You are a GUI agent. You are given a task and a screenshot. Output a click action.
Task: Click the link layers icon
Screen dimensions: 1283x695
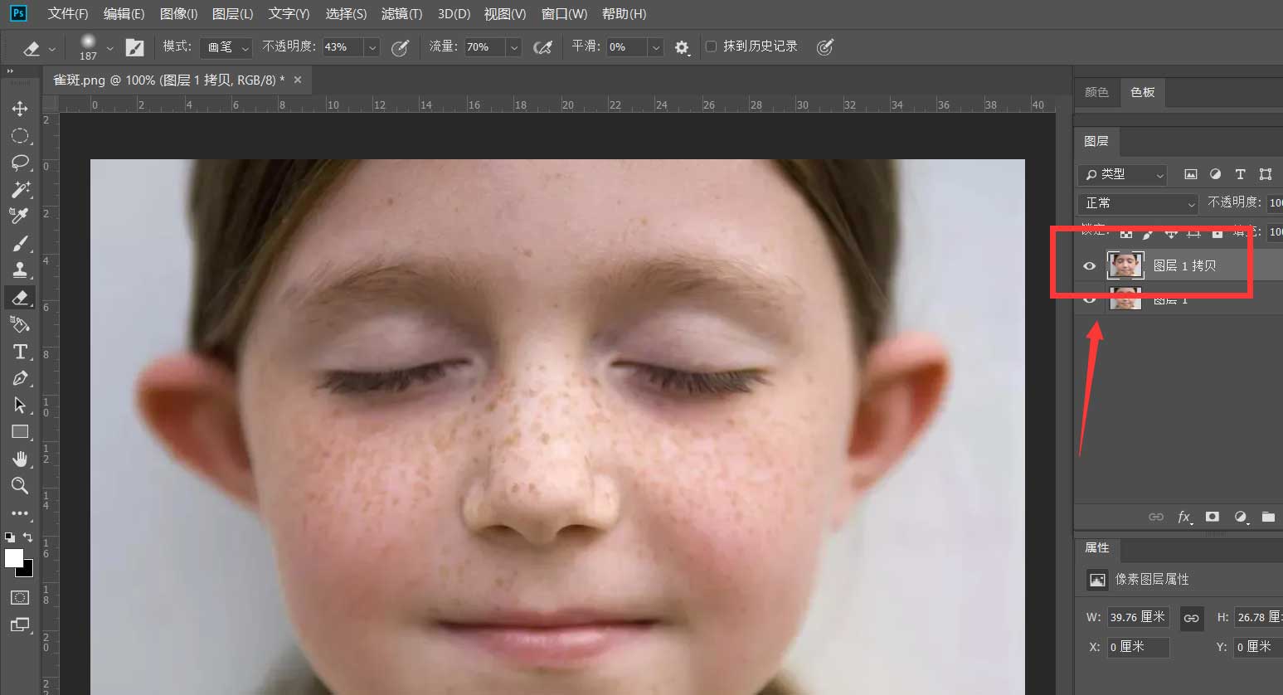click(x=1155, y=517)
